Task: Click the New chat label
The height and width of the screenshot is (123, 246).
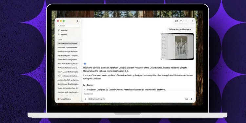Action: pos(64,30)
